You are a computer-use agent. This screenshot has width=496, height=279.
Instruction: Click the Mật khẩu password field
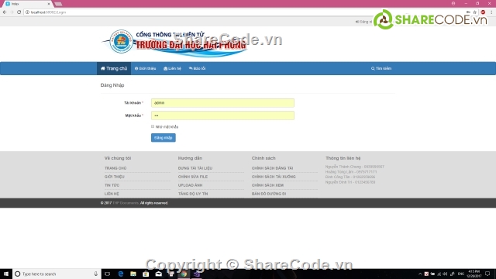(222, 115)
